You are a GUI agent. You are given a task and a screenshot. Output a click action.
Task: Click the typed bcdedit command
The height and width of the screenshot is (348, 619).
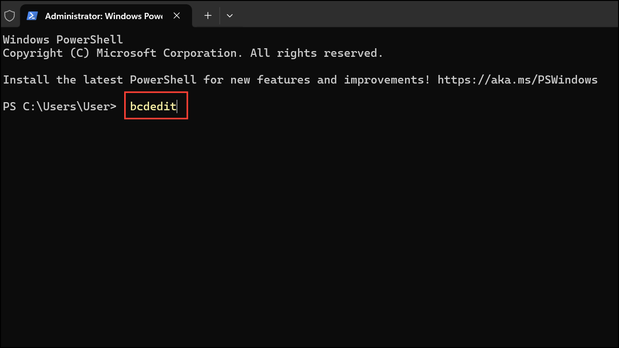click(x=153, y=106)
